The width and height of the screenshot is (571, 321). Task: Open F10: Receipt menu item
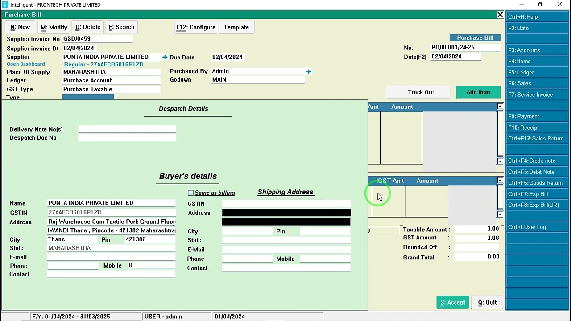pyautogui.click(x=537, y=128)
